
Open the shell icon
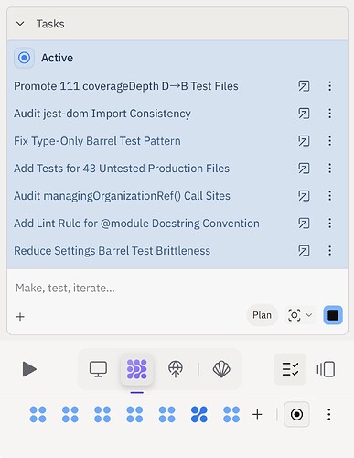click(221, 369)
